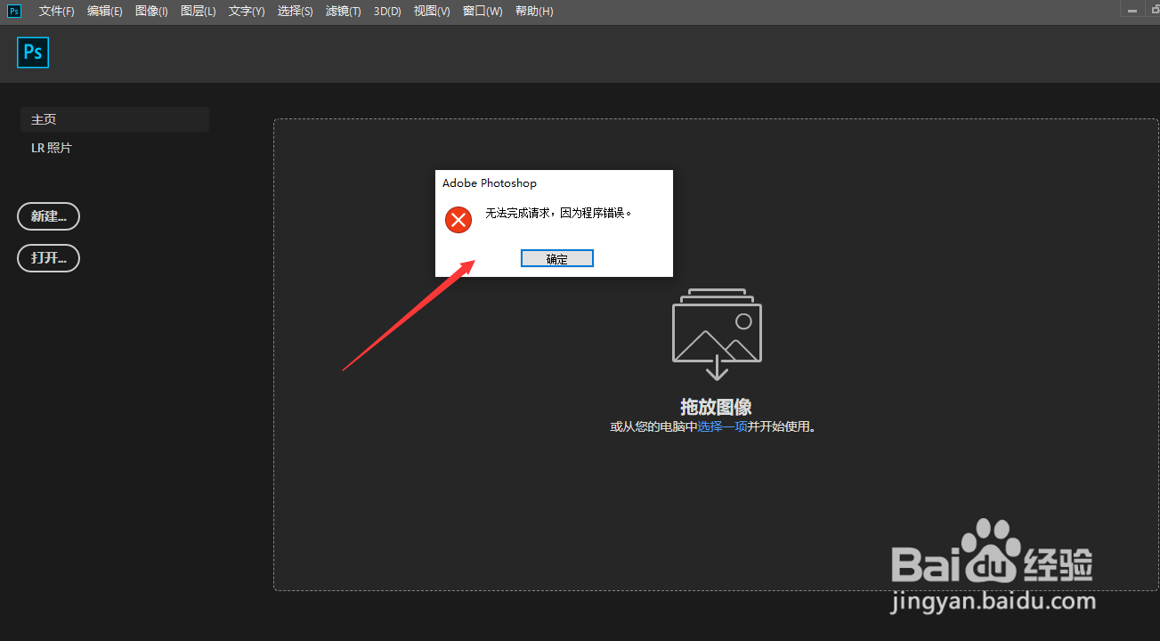Open the 图像(I) menu
1160x641 pixels.
pyautogui.click(x=151, y=11)
